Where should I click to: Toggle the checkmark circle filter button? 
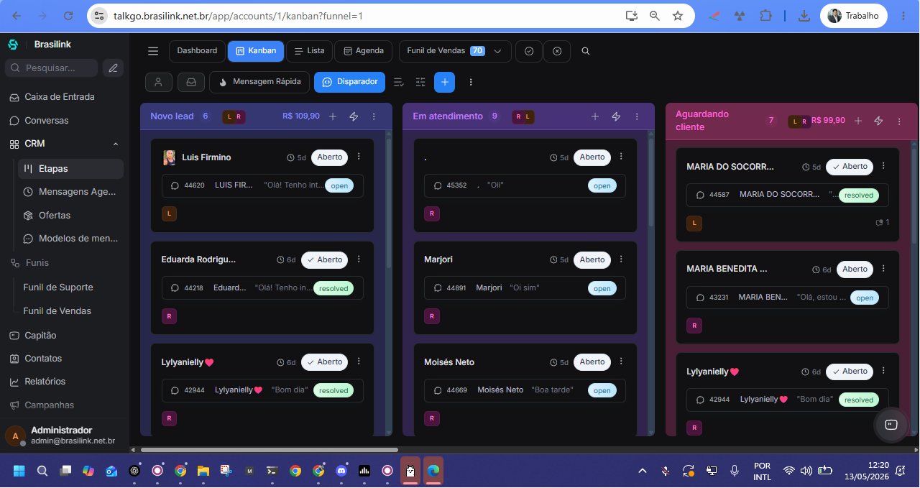pos(529,51)
